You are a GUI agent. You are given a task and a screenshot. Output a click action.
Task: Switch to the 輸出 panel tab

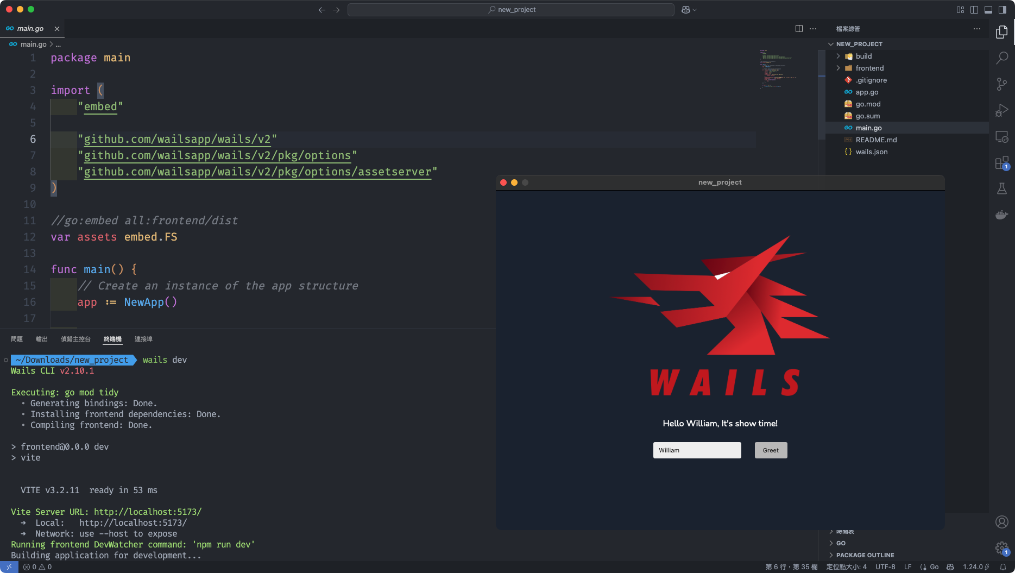(x=42, y=339)
